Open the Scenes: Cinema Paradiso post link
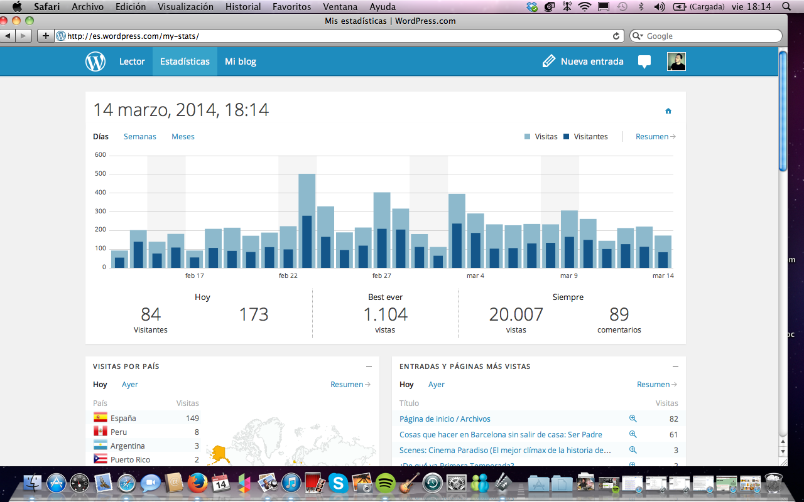804x502 pixels. coord(505,450)
